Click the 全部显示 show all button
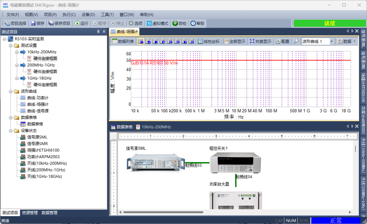Image resolution: width=367 pixels, height=224 pixels. (235, 42)
